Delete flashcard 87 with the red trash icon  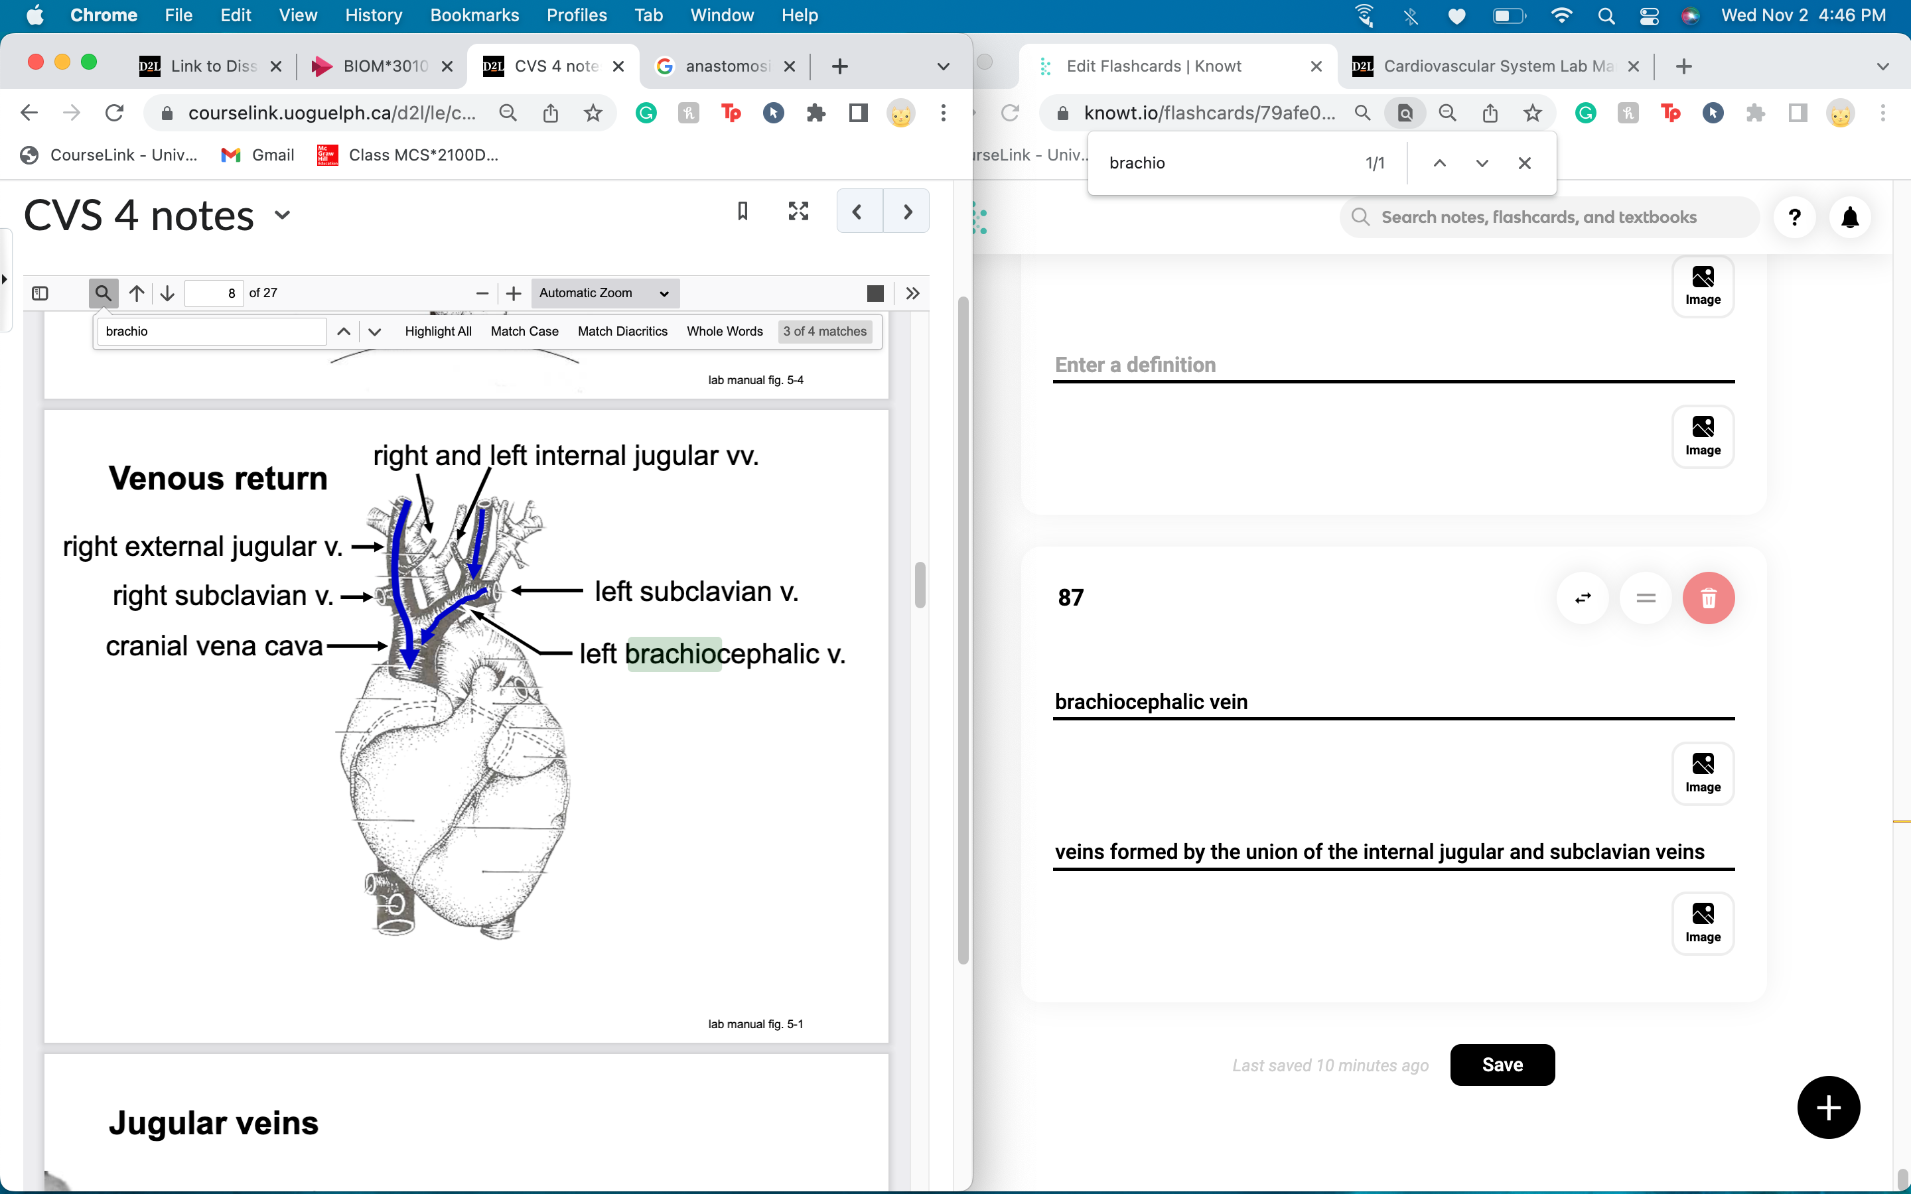coord(1708,598)
